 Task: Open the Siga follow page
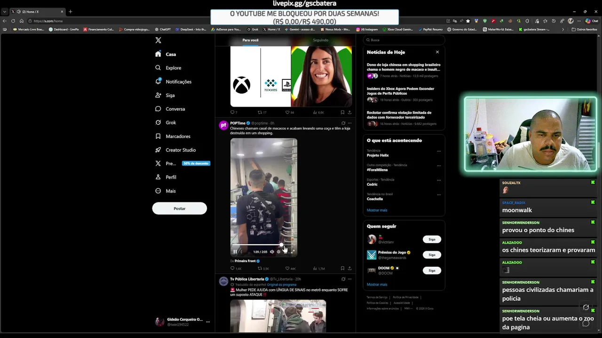(x=165, y=95)
